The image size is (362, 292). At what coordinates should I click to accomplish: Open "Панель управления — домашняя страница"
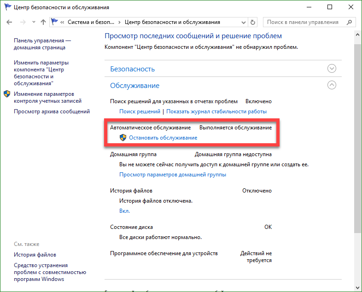42,44
